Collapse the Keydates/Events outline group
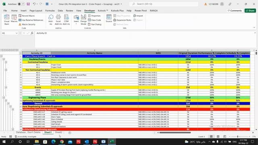Image resolution: width=258 pixels, height=145 pixels. tap(4, 59)
